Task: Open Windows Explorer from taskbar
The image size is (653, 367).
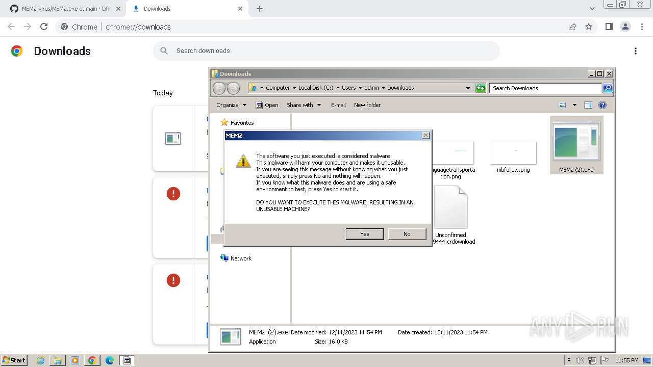Action: [x=58, y=360]
